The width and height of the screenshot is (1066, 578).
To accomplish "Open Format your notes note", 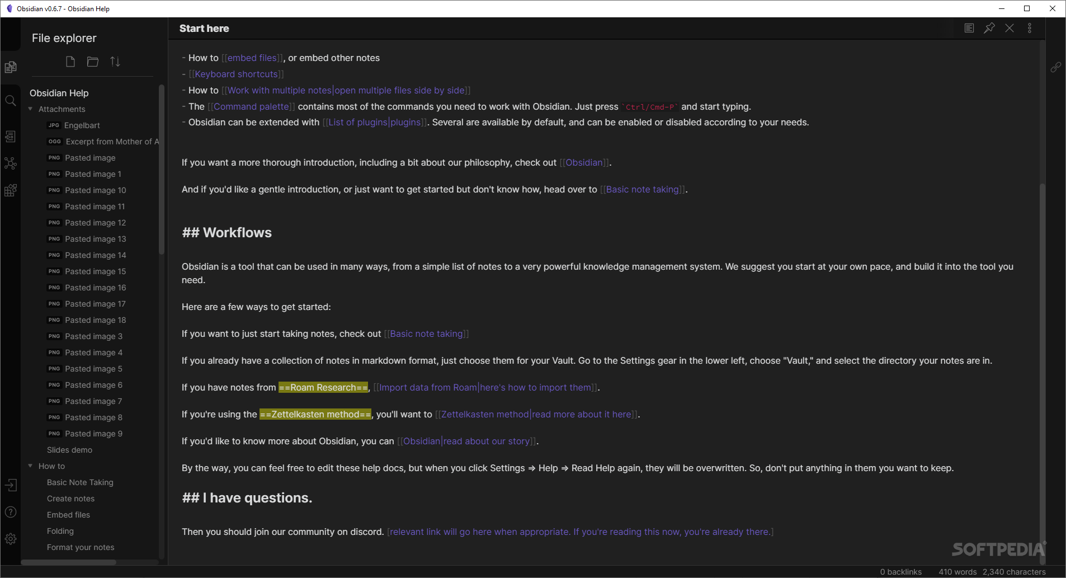I will tap(81, 547).
